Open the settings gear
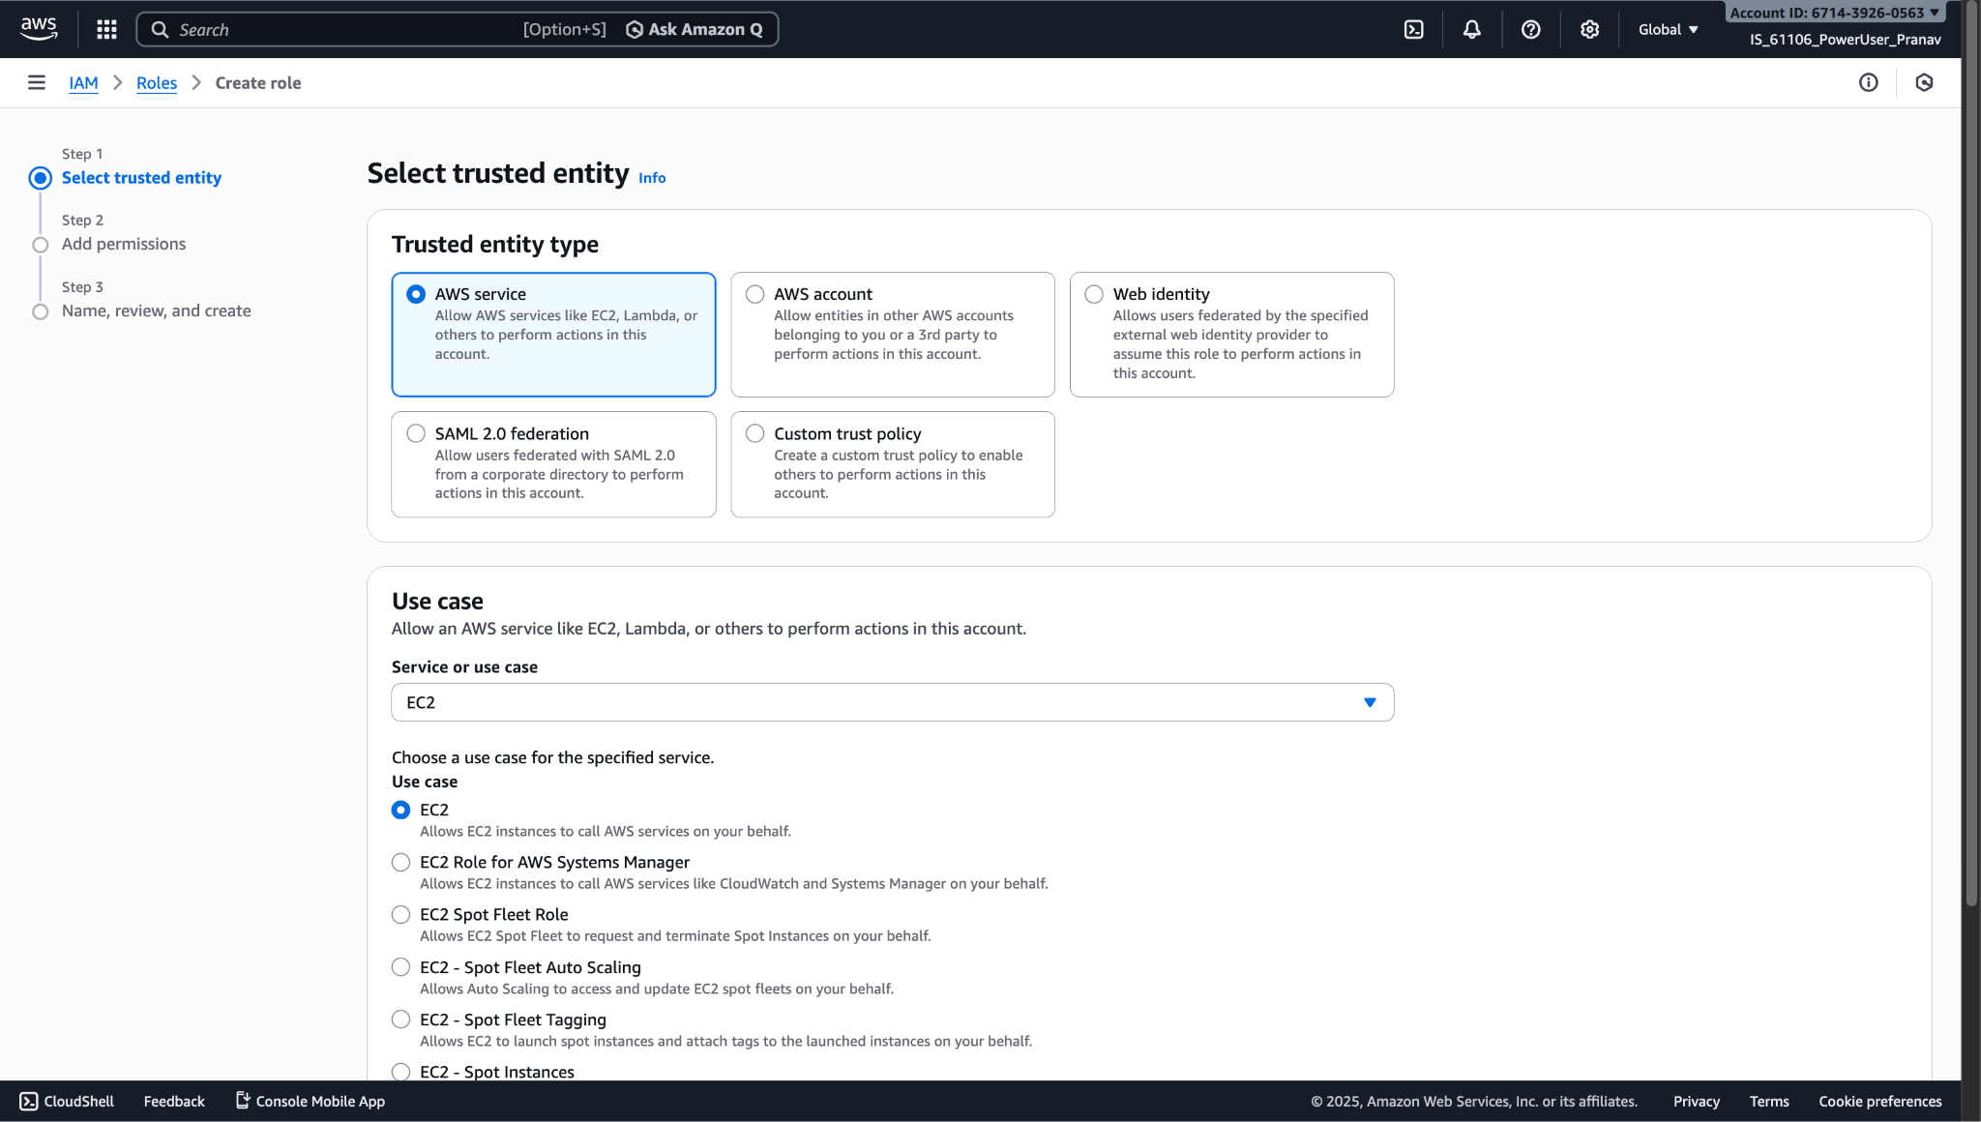The image size is (1981, 1122). tap(1589, 29)
